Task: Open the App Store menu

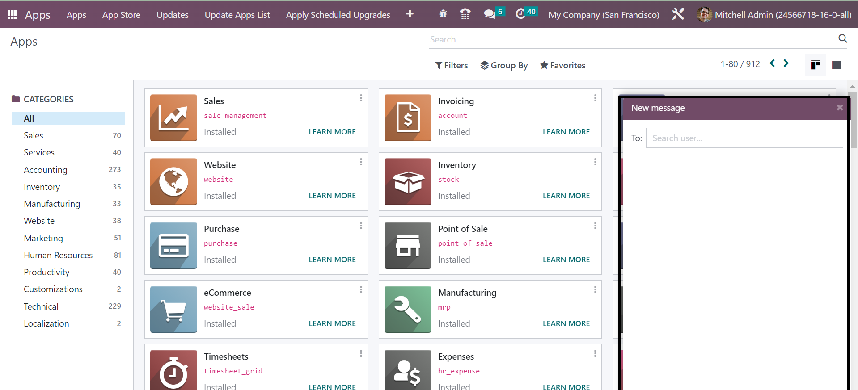Action: 121,15
